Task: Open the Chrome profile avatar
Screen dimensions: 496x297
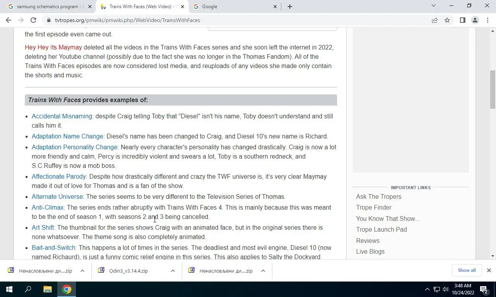Action: [475, 20]
